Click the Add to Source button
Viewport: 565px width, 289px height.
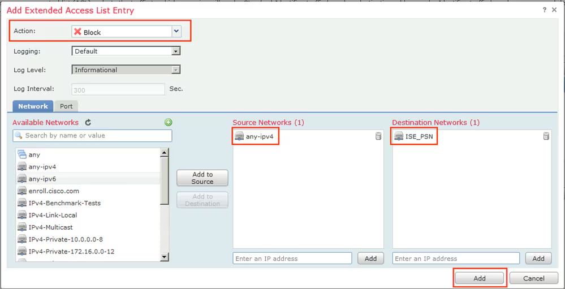pos(202,178)
